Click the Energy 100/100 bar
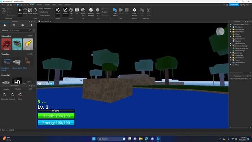Viewport: 252px width, 142px height. point(56,123)
